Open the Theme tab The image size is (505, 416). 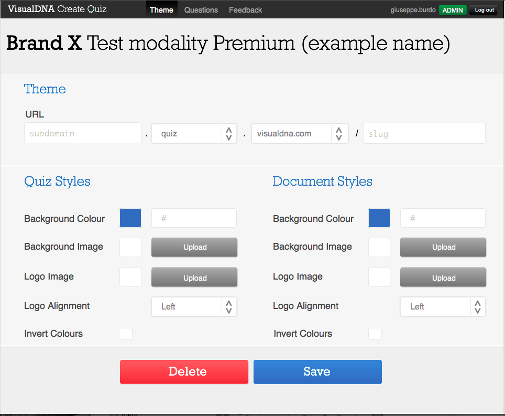161,9
